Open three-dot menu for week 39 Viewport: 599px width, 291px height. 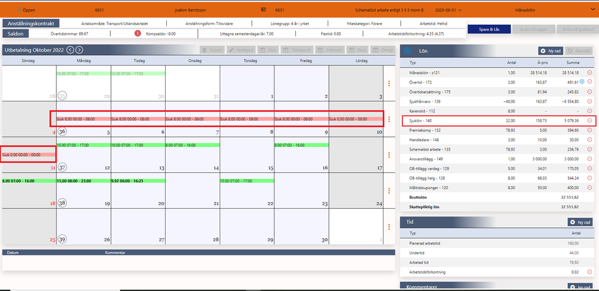tap(389, 227)
